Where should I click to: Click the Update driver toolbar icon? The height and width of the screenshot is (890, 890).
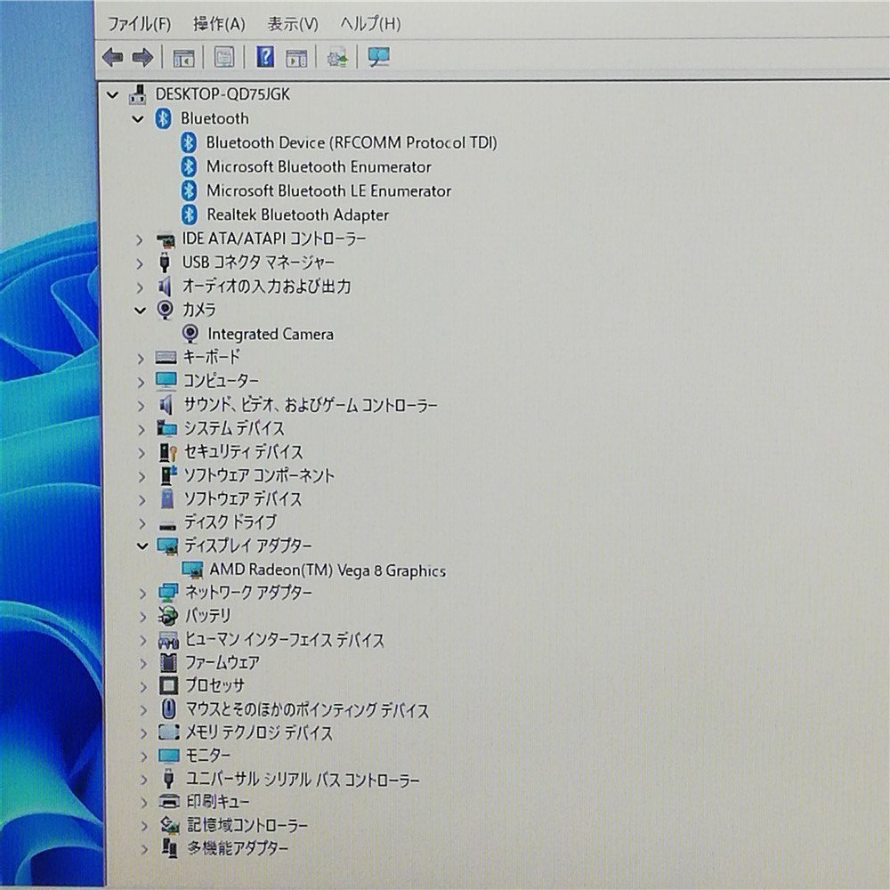[337, 58]
